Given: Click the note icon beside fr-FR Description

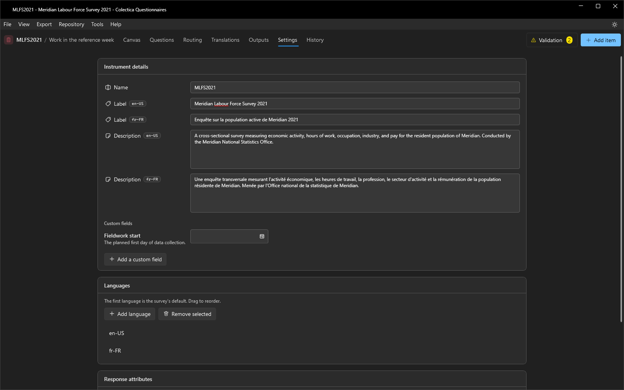Looking at the screenshot, I should [x=108, y=179].
